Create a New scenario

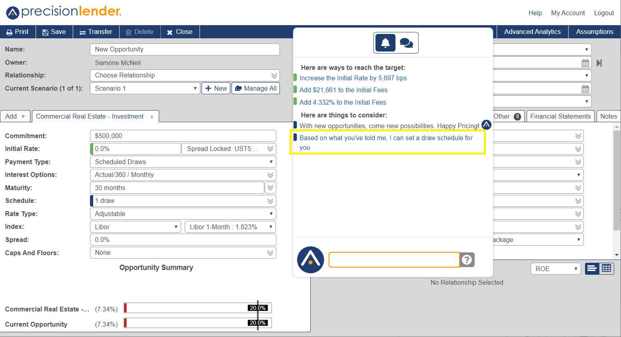pyautogui.click(x=216, y=88)
